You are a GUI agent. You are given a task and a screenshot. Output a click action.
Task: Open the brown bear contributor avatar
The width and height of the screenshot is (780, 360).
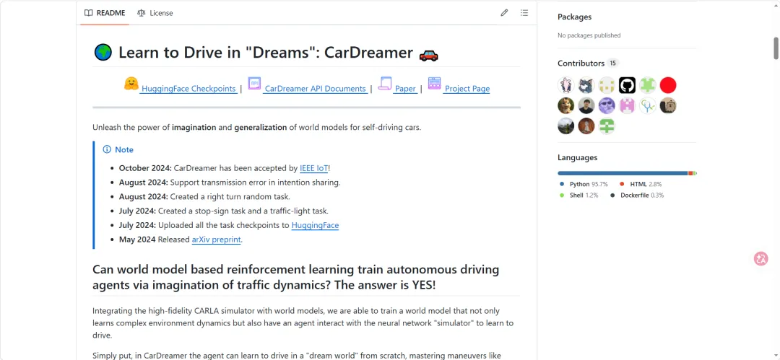click(x=668, y=106)
